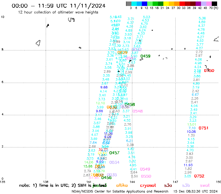Click the note 'Time is in UTC'
221x194 pixels.
[54, 185]
